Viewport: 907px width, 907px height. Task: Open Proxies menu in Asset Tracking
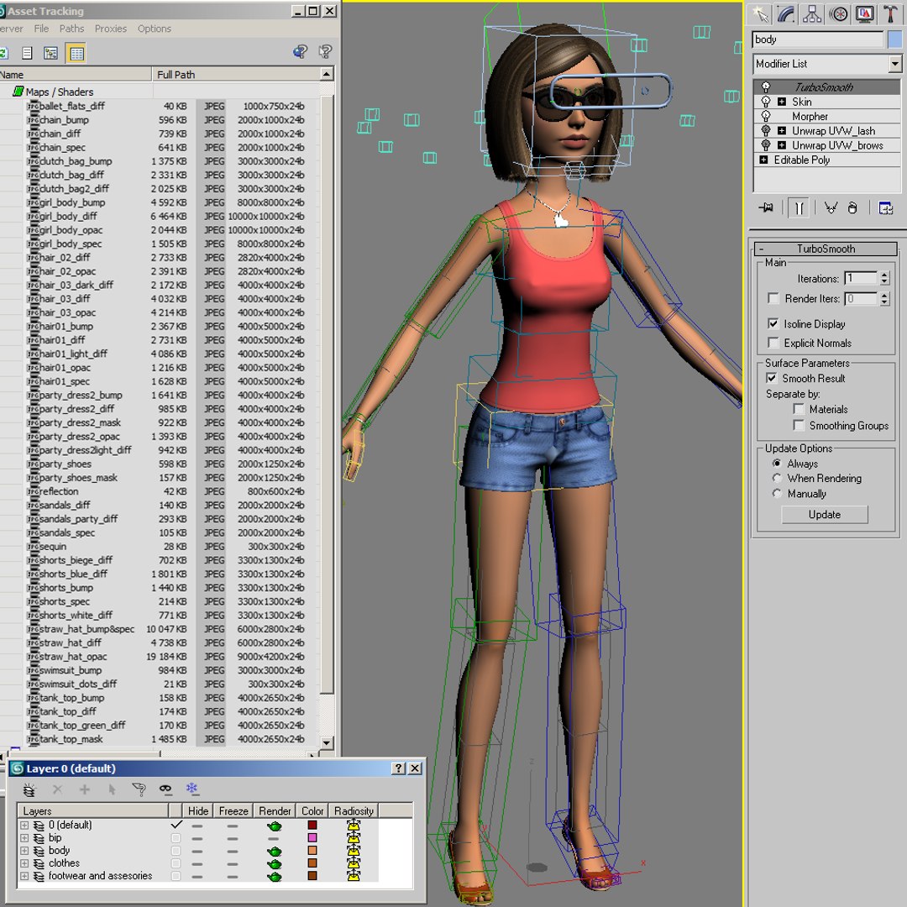(111, 29)
